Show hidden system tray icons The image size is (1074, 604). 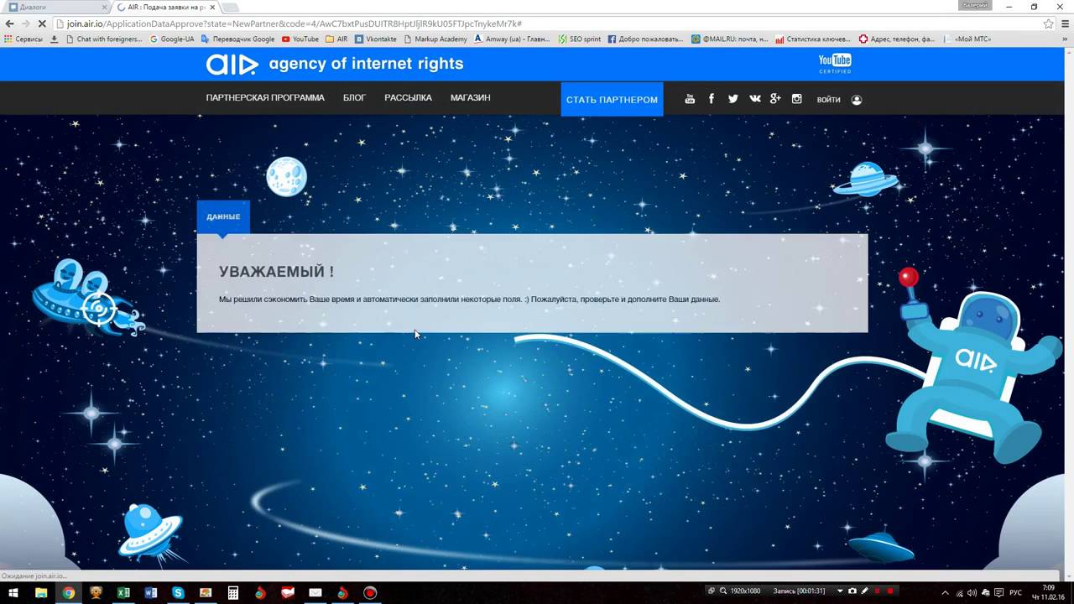point(946,593)
